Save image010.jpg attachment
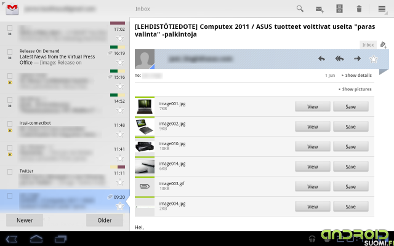 point(351,146)
